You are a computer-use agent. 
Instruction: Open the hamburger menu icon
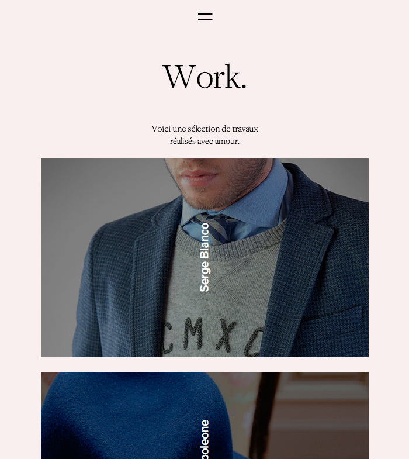[x=205, y=17]
